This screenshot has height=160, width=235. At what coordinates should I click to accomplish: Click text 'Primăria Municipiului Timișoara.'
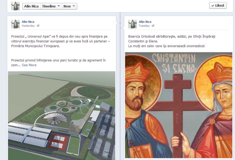coord(35,46)
